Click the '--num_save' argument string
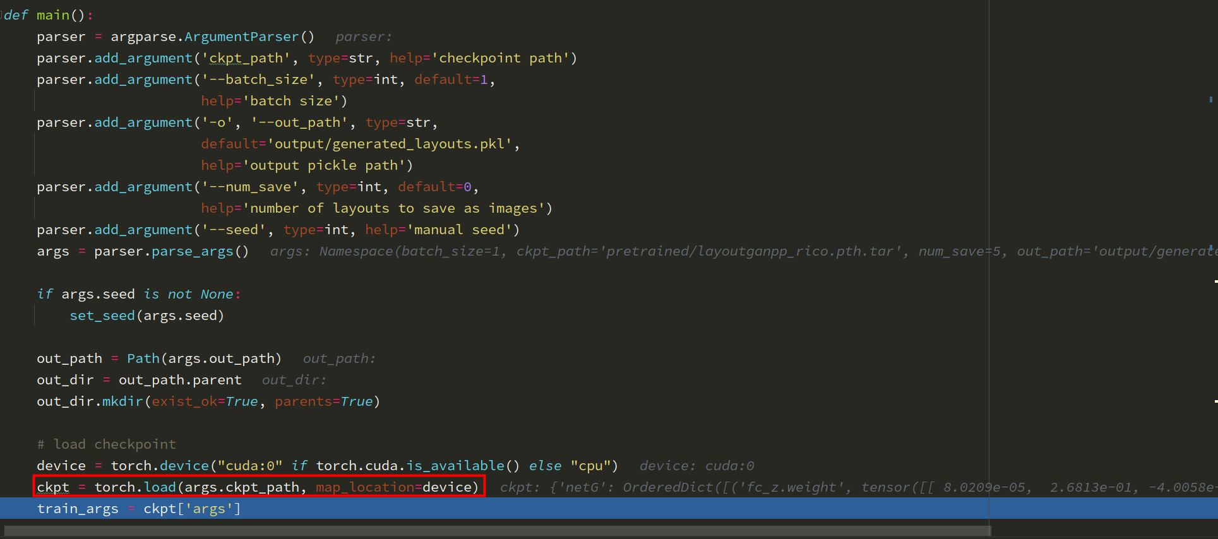 tap(249, 187)
